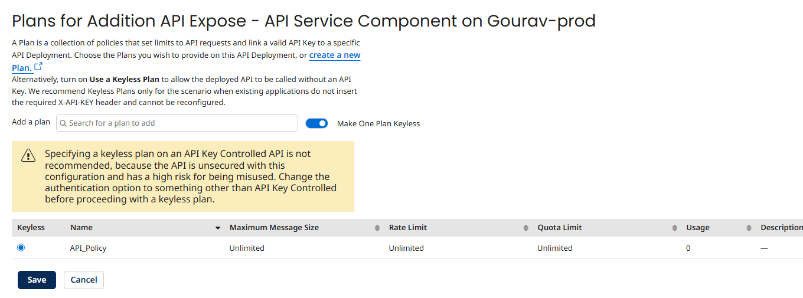This screenshot has width=803, height=298.
Task: Click the Name column header label
Action: 81,228
